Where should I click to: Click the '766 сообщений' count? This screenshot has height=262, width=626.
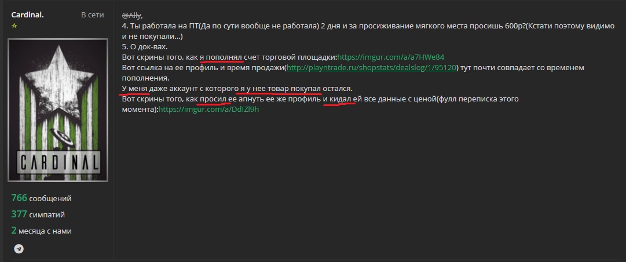42,198
